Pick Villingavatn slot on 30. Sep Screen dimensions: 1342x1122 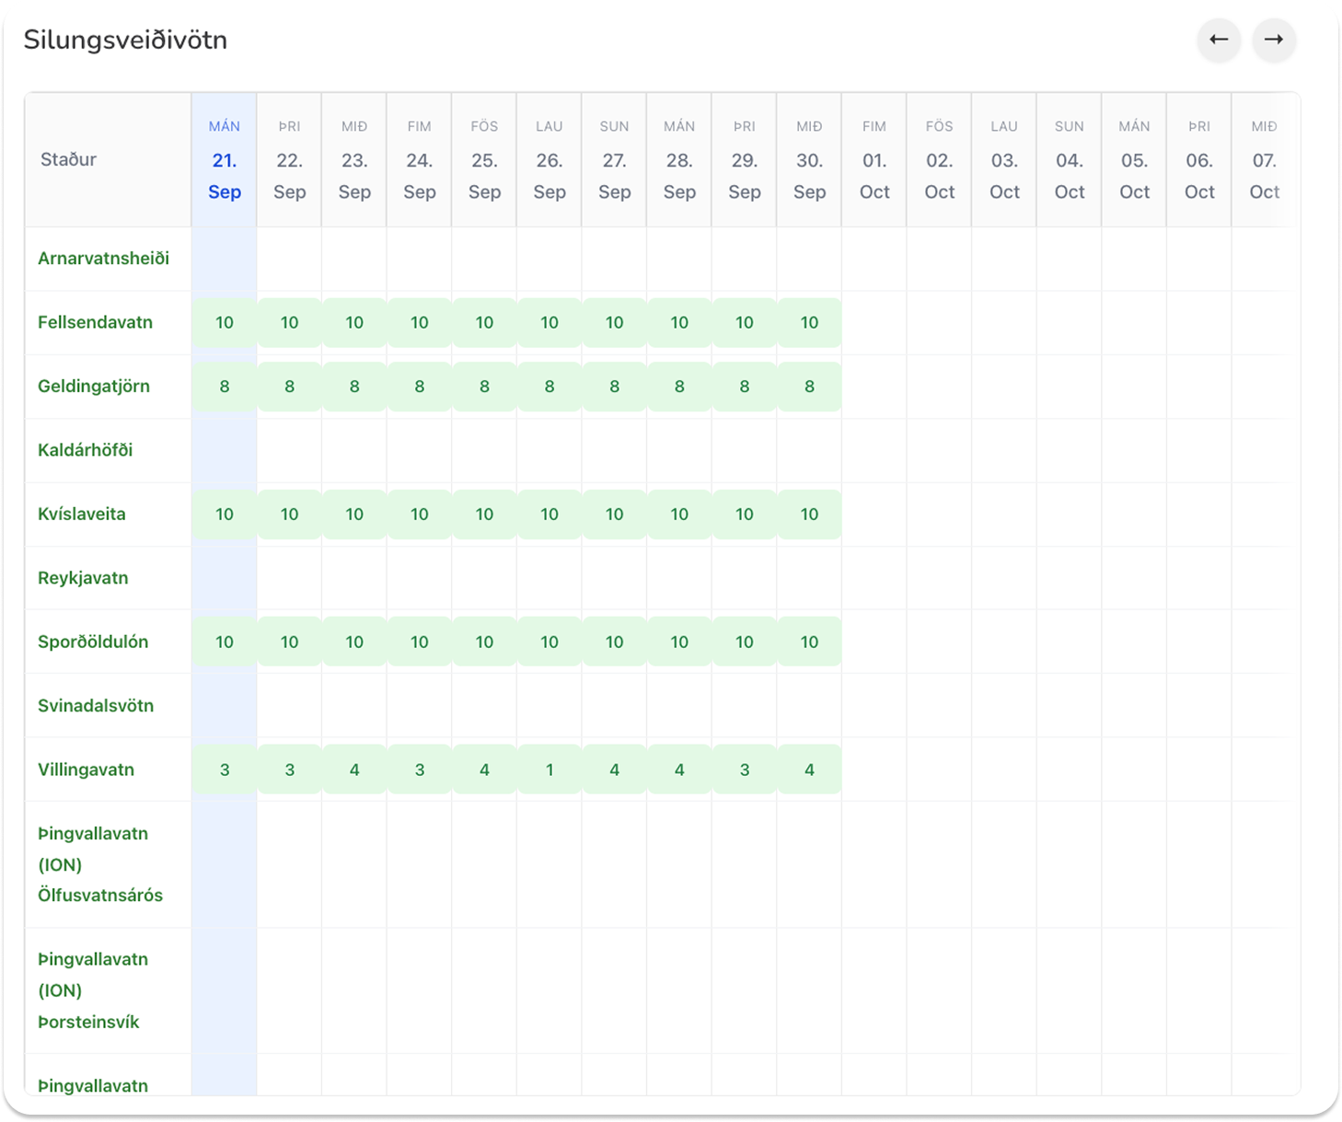click(x=809, y=770)
